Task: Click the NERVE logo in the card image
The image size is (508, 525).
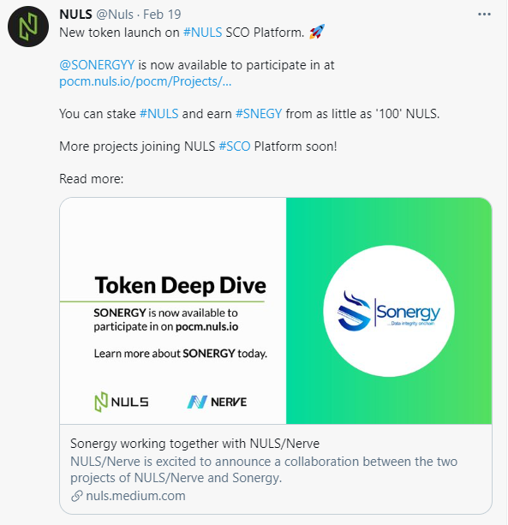Action: coord(217,402)
